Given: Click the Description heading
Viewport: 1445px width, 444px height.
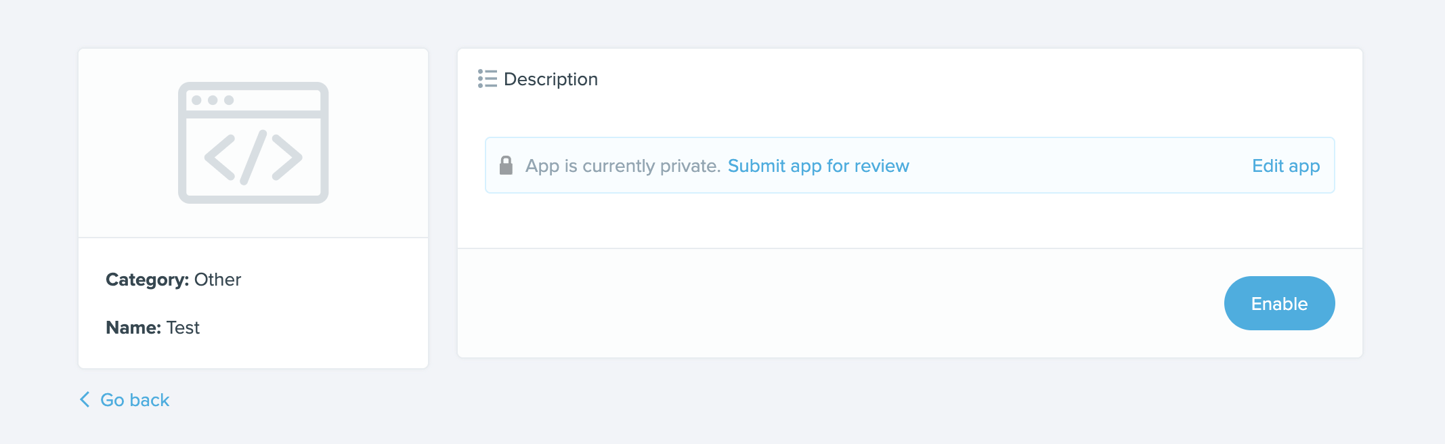Looking at the screenshot, I should pyautogui.click(x=551, y=79).
